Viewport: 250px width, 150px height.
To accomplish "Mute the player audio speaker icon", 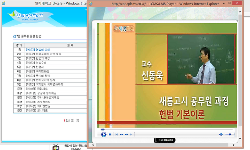I will point(221,134).
